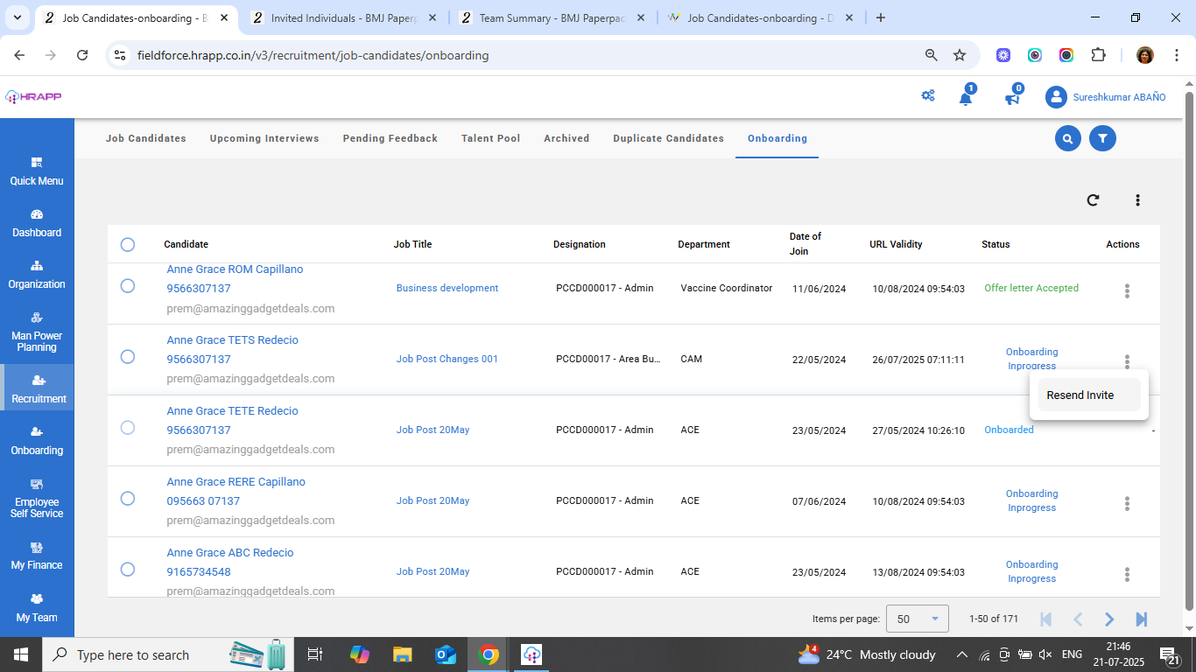Open the table's three-dot more options menu
Viewport: 1196px width, 672px height.
tap(1137, 200)
